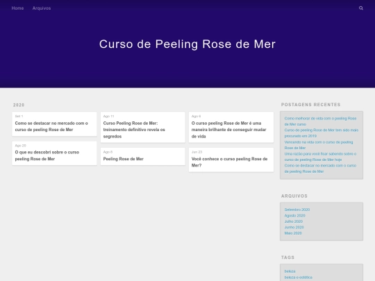Open Agosto 2020 archive
Image resolution: width=375 pixels, height=281 pixels.
[x=294, y=216]
